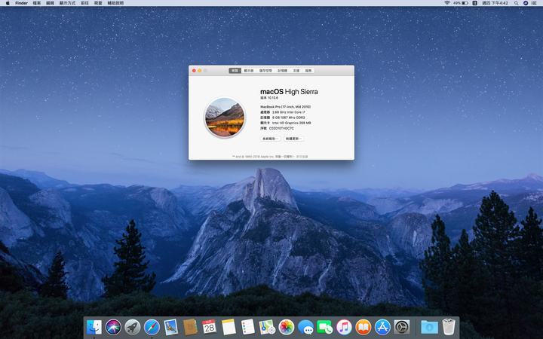The width and height of the screenshot is (543, 339).
Task: Open the input source menu icon
Action: (x=475, y=3)
